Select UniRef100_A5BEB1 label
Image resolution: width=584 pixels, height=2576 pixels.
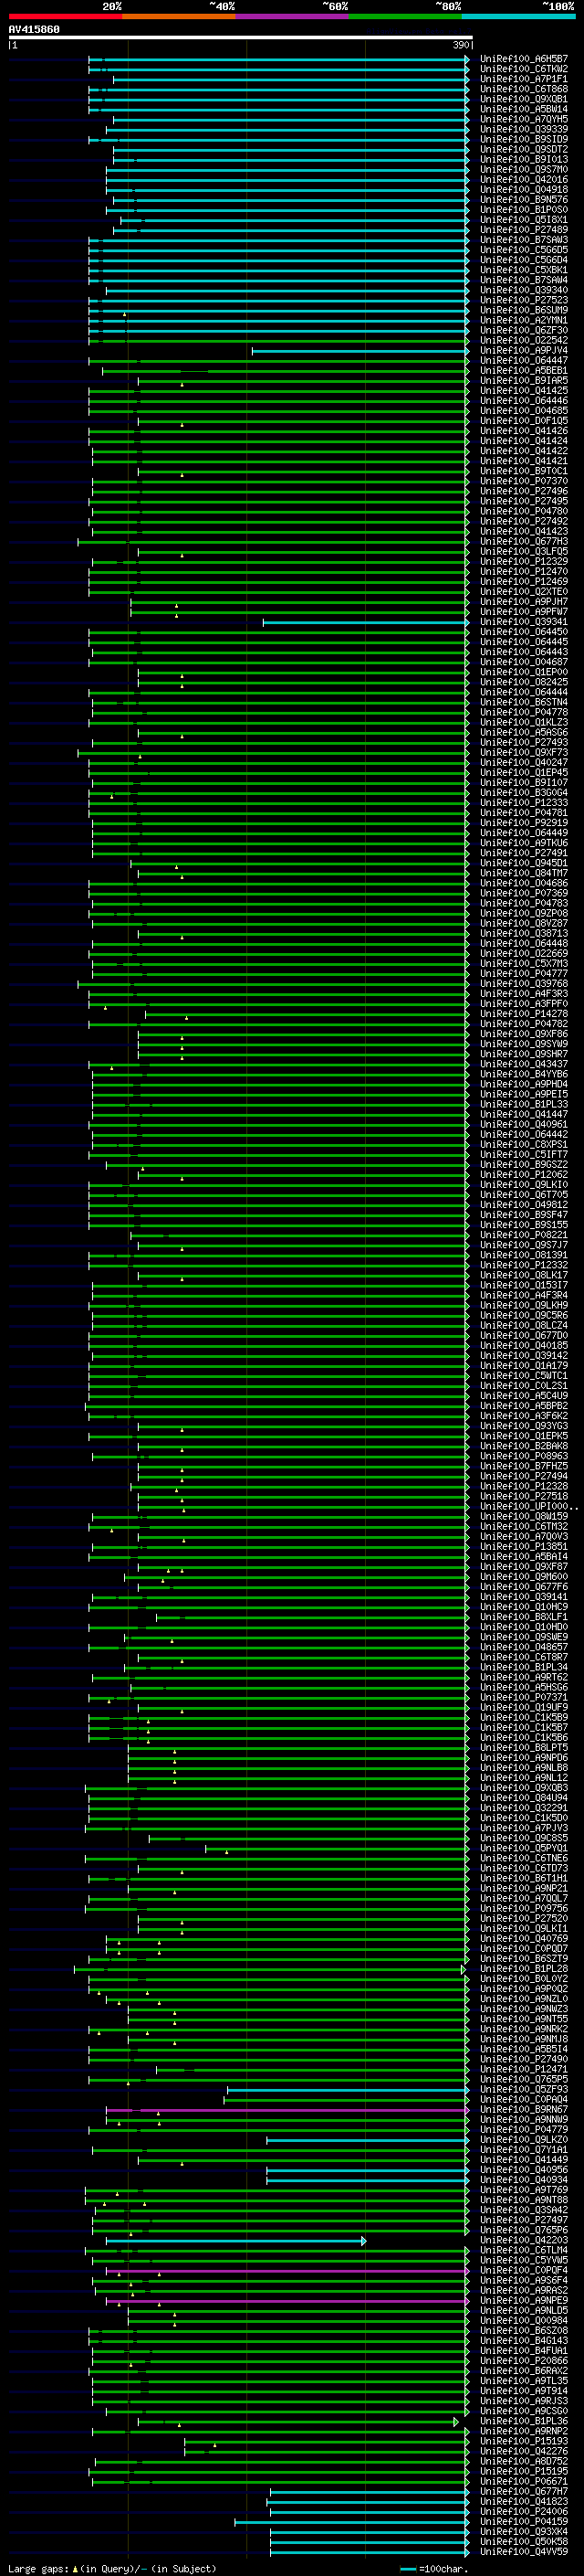click(x=524, y=370)
